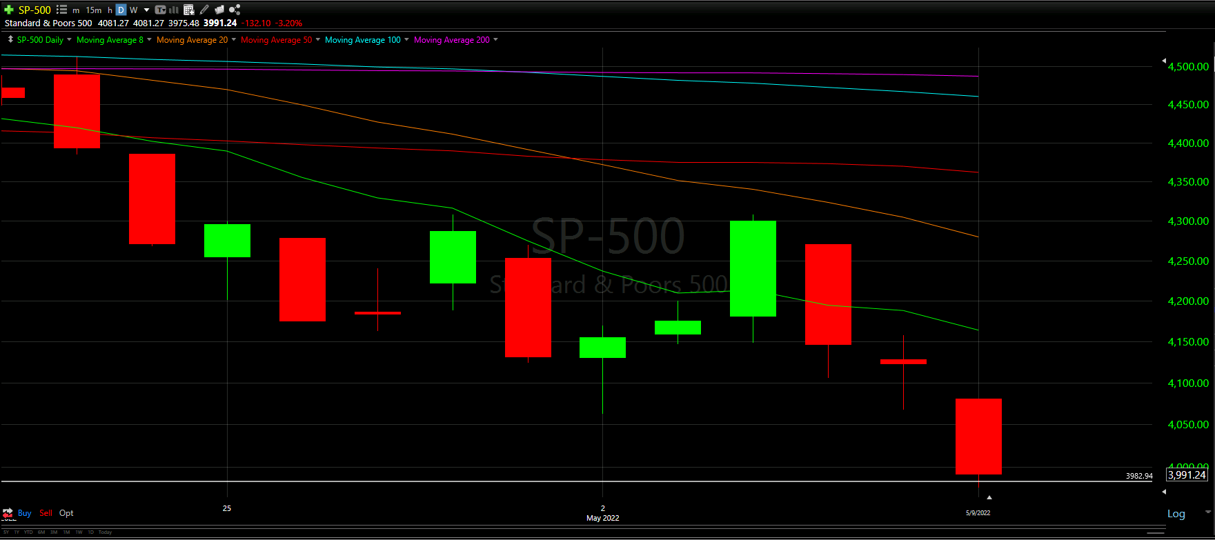Click the 5Y range tab
This screenshot has width=1215, height=540.
(x=6, y=532)
